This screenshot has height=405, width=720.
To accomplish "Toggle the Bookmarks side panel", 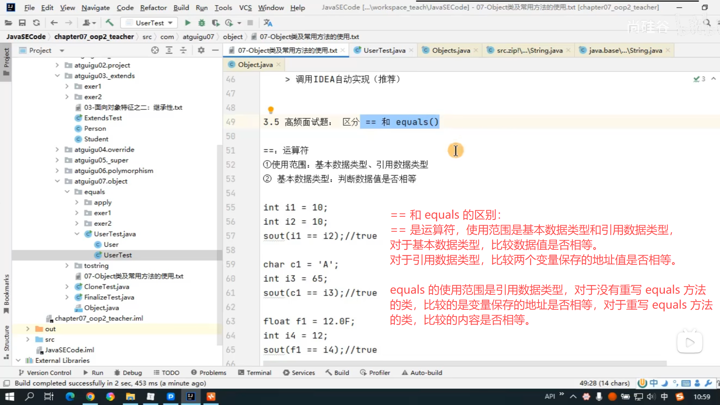I will coord(6,294).
